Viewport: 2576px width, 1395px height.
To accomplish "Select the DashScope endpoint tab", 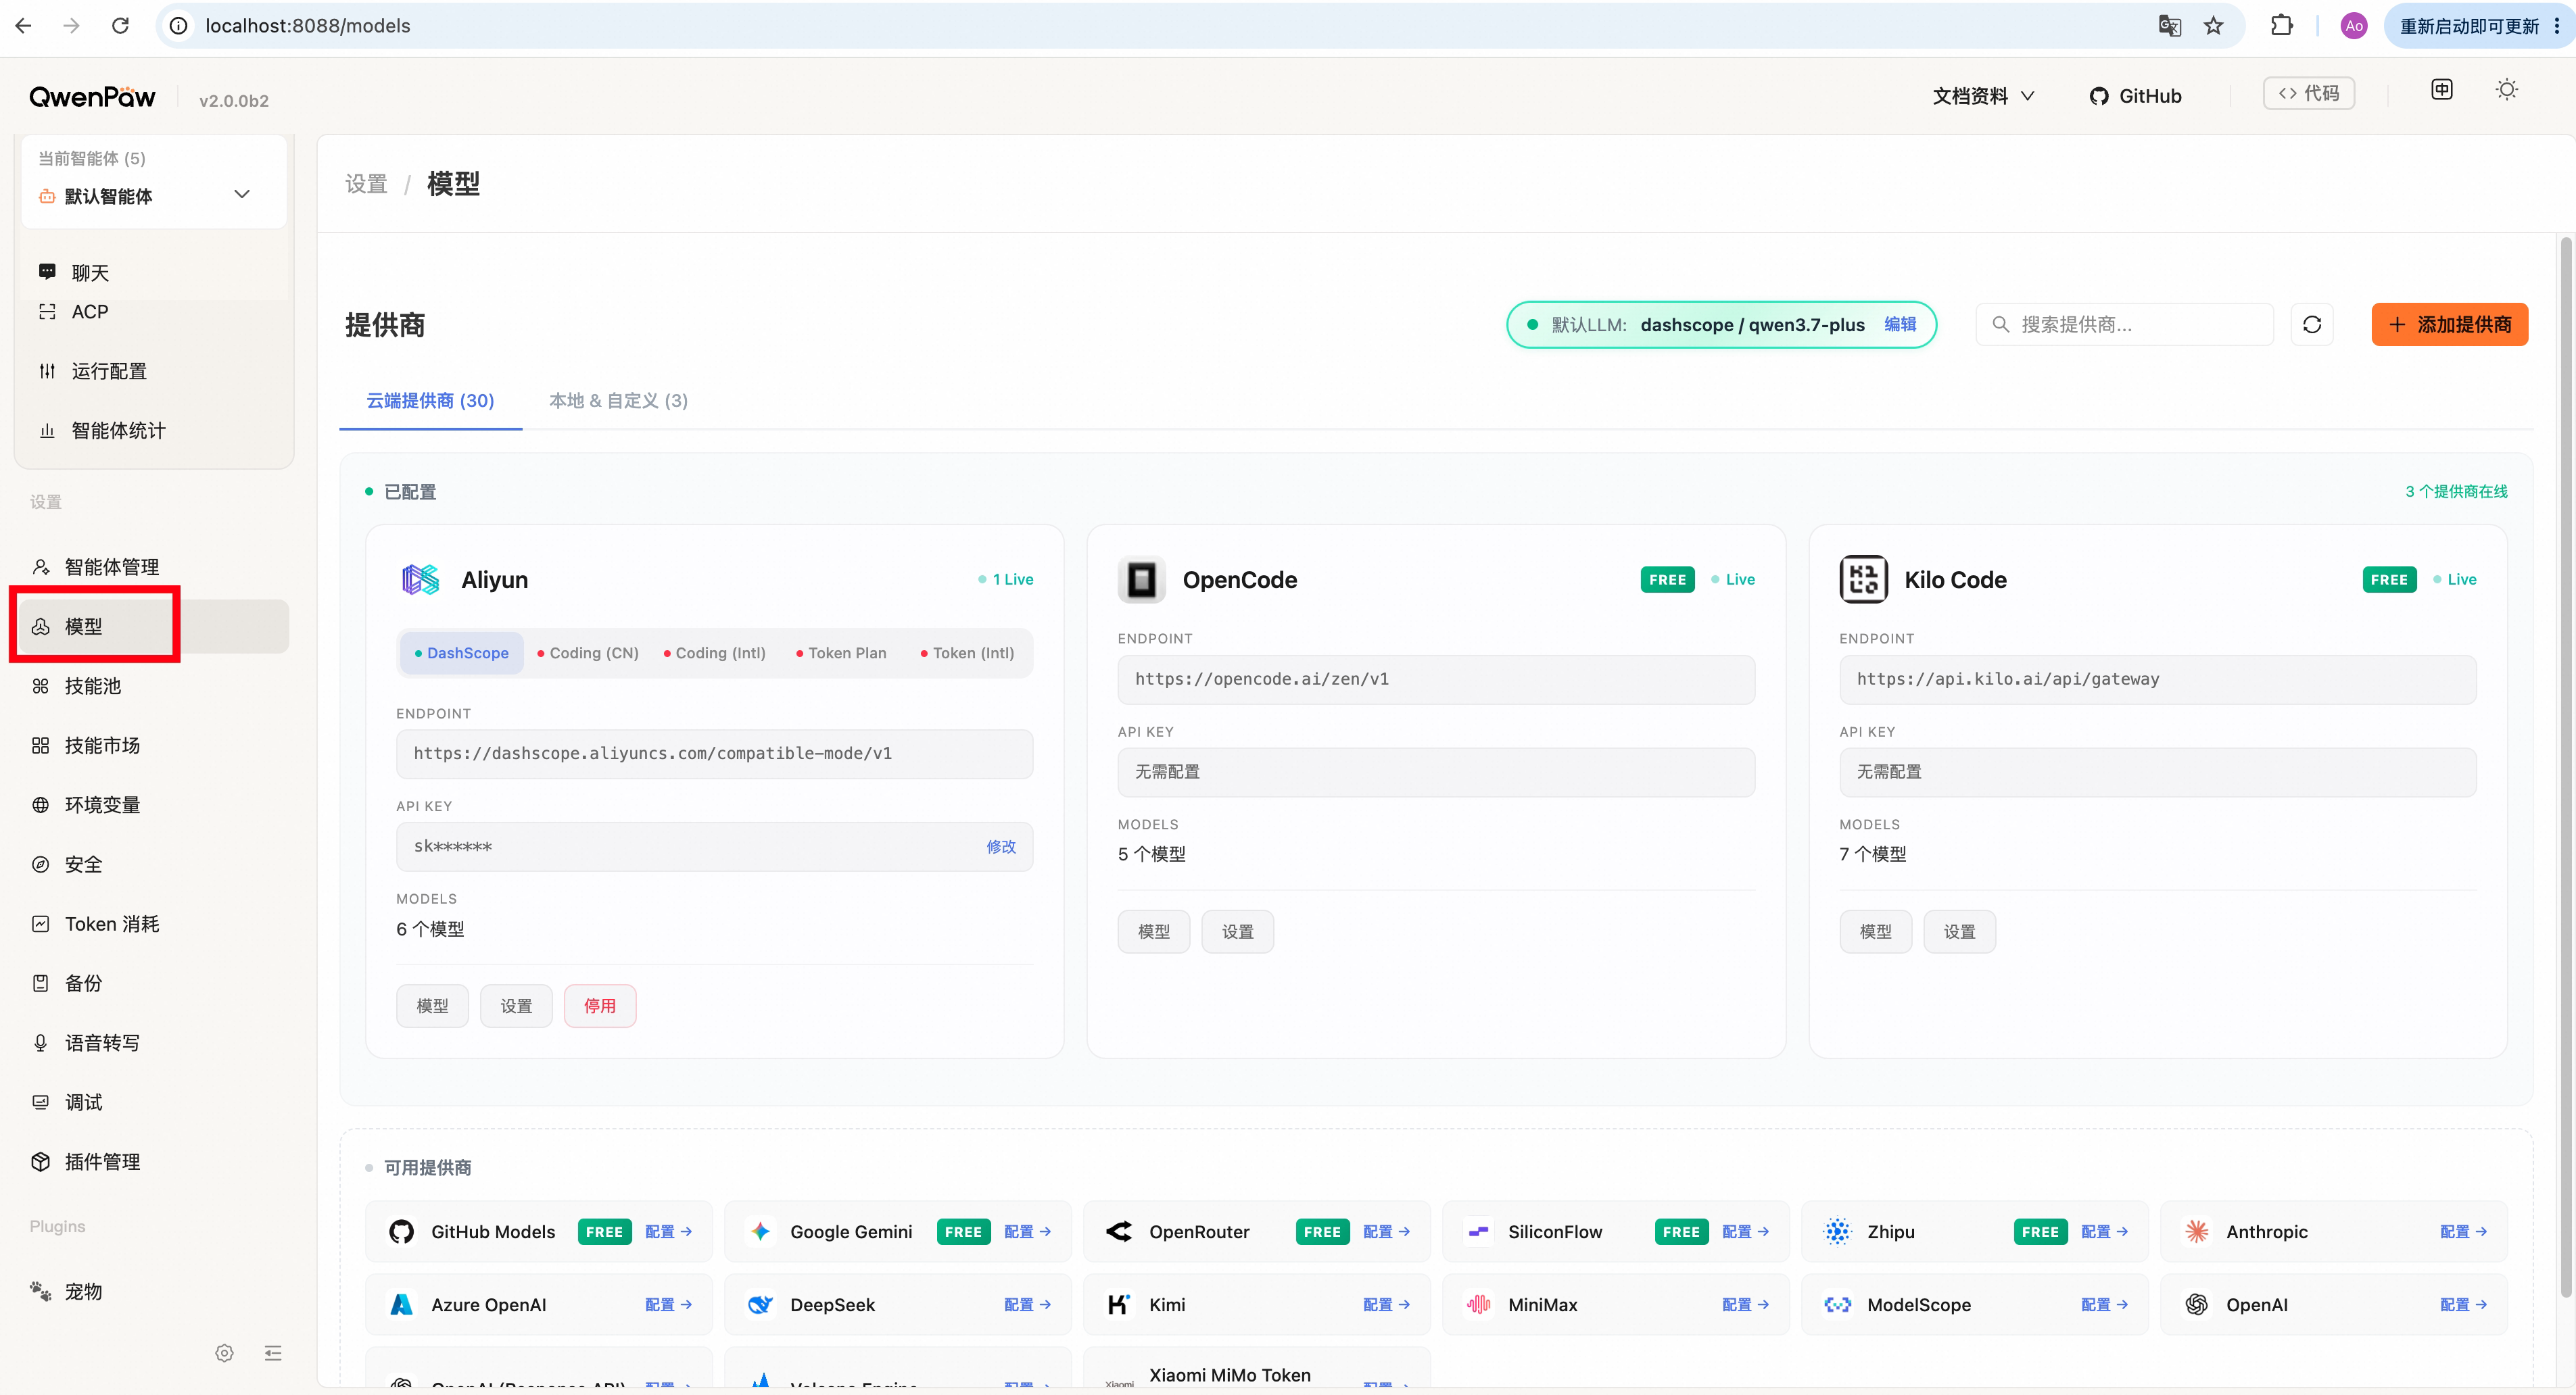I will 461,652.
